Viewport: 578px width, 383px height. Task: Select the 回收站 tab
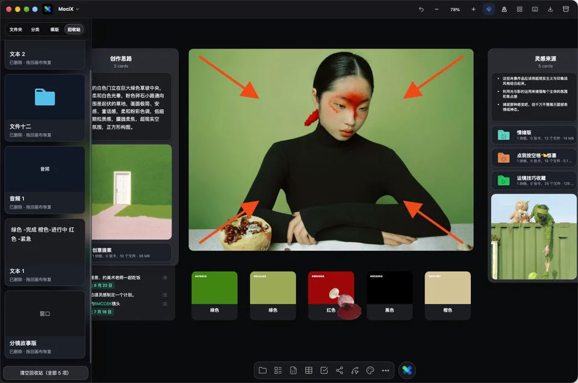pos(74,29)
